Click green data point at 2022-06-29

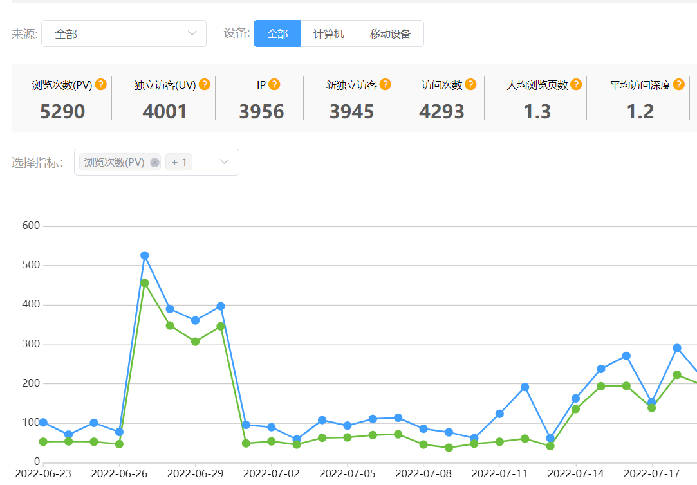pyautogui.click(x=195, y=342)
